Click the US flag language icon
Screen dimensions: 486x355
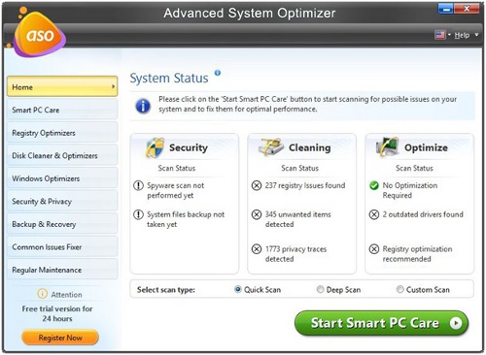(440, 34)
